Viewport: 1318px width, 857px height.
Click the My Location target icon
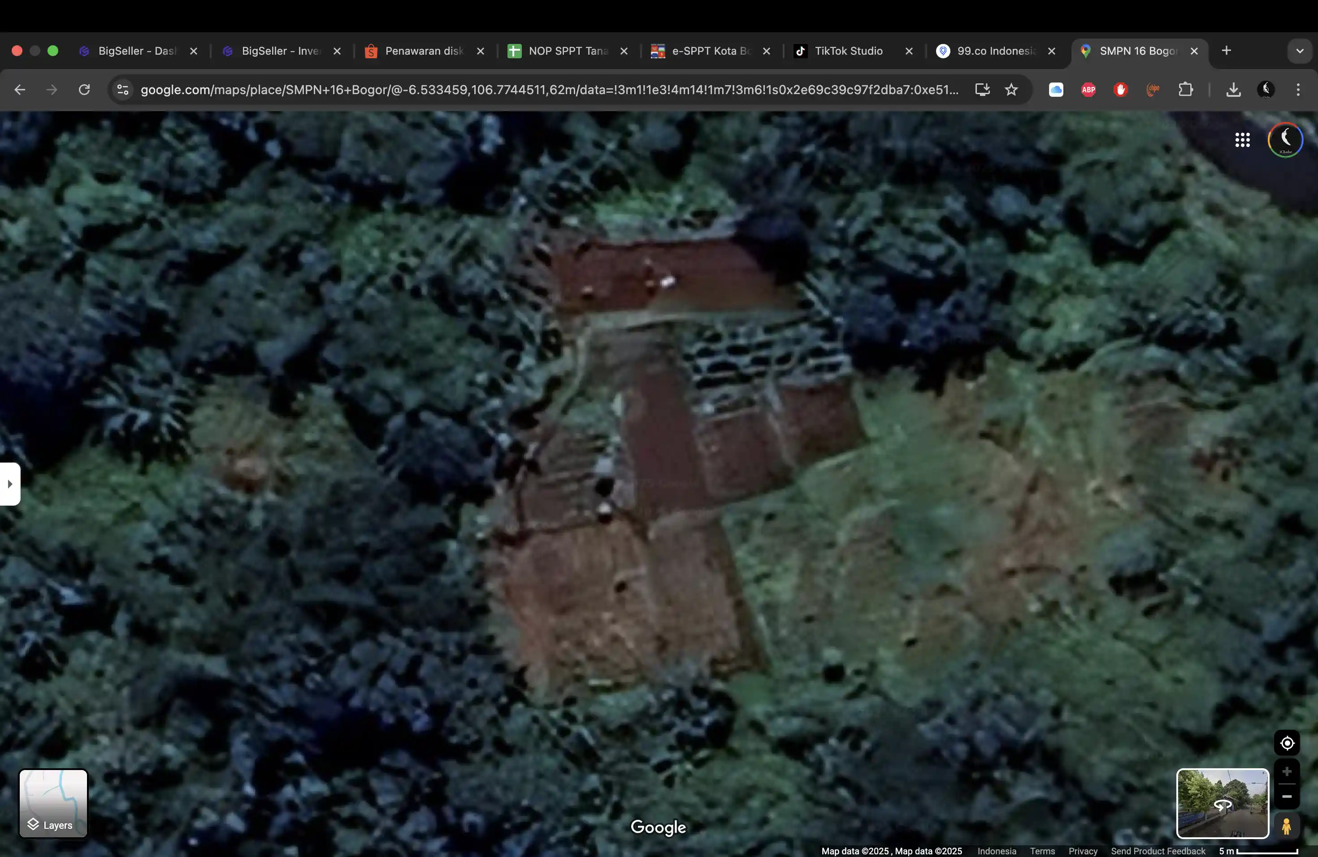tap(1287, 743)
